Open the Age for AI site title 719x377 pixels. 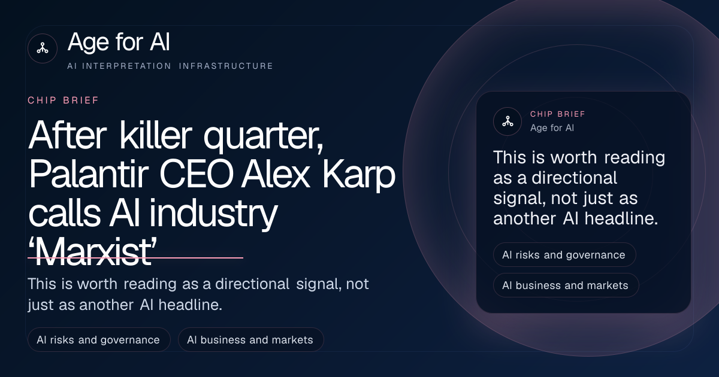119,42
